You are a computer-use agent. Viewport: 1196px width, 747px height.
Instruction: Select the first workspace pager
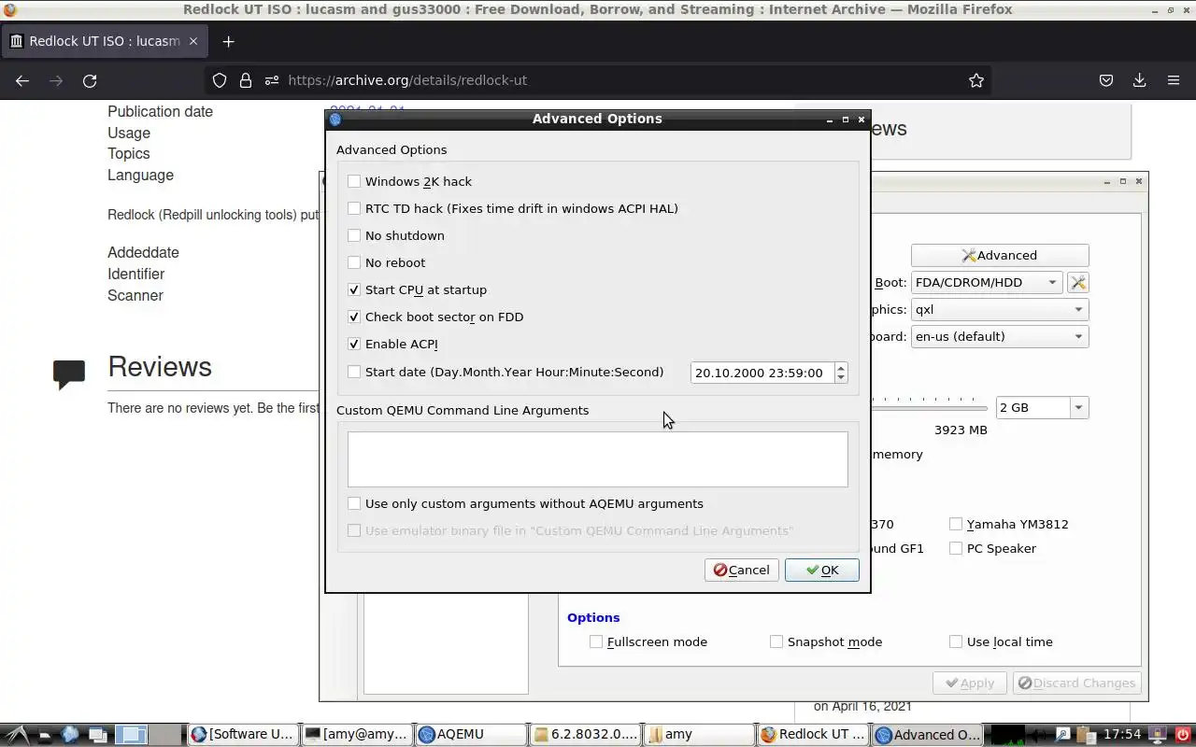132,734
